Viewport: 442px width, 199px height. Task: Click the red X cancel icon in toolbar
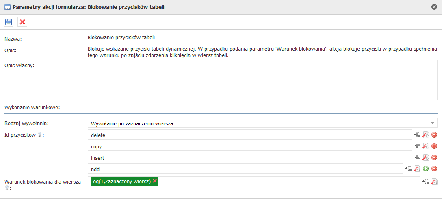[x=22, y=22]
